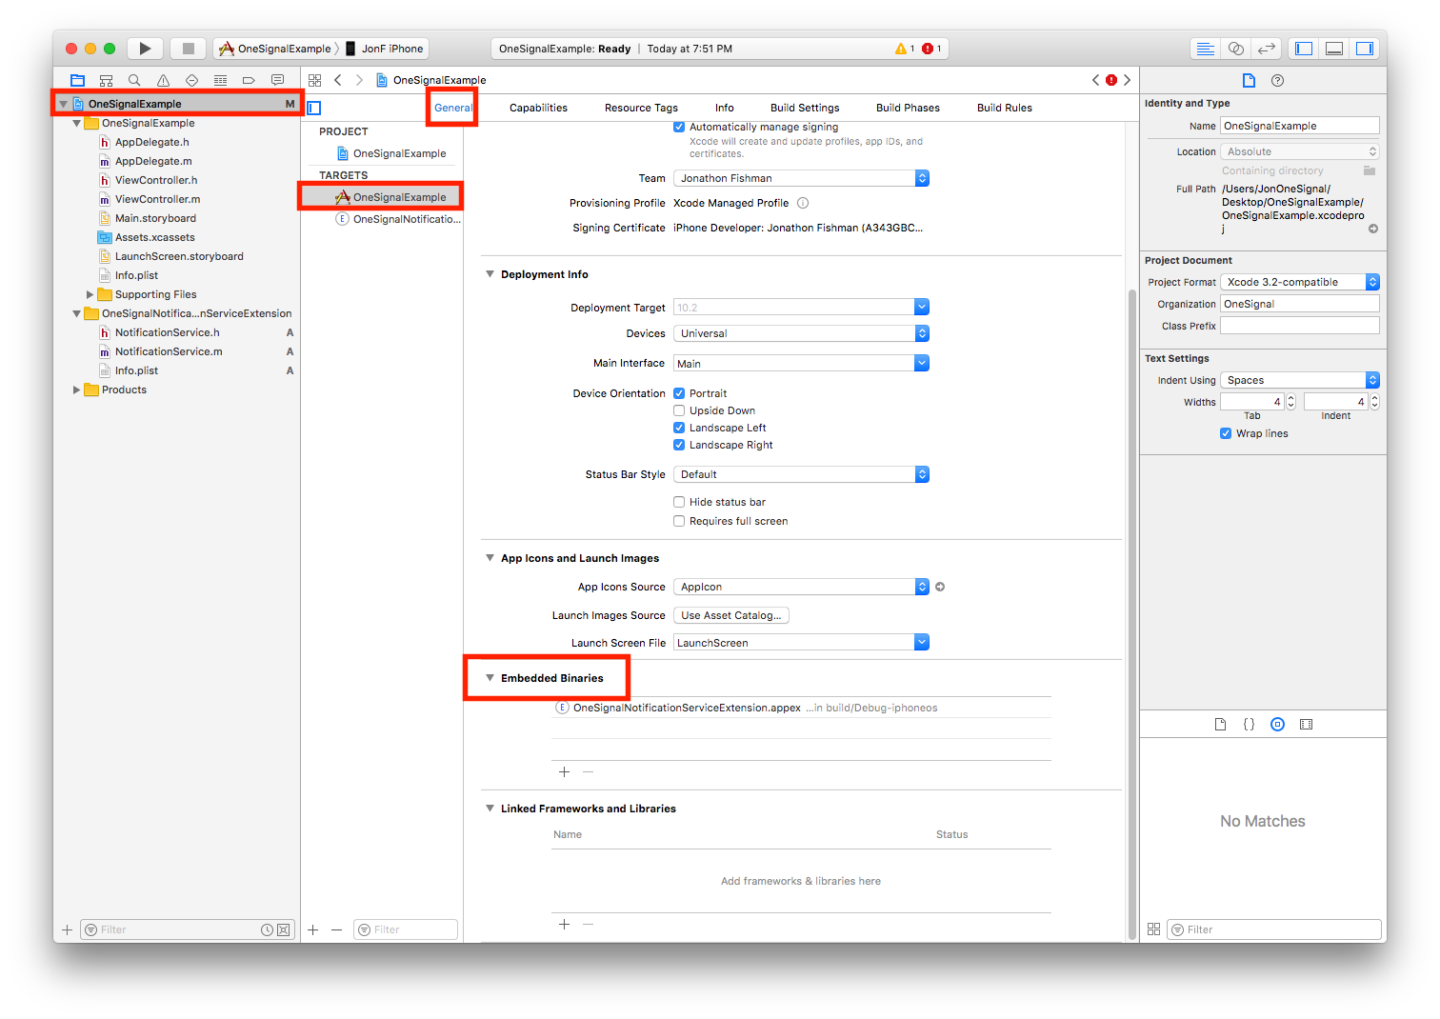Show the Object library
Viewport: 1440px width, 1019px height.
click(1277, 725)
